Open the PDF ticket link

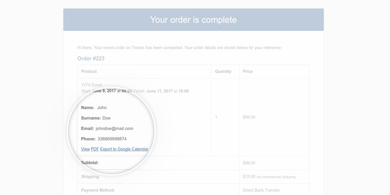pos(95,149)
